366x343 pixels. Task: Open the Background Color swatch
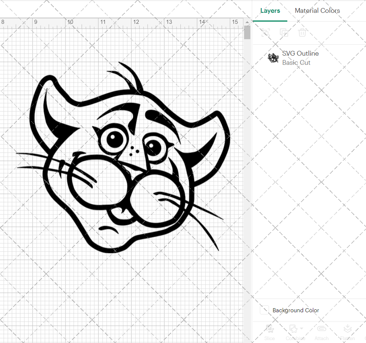point(264,310)
